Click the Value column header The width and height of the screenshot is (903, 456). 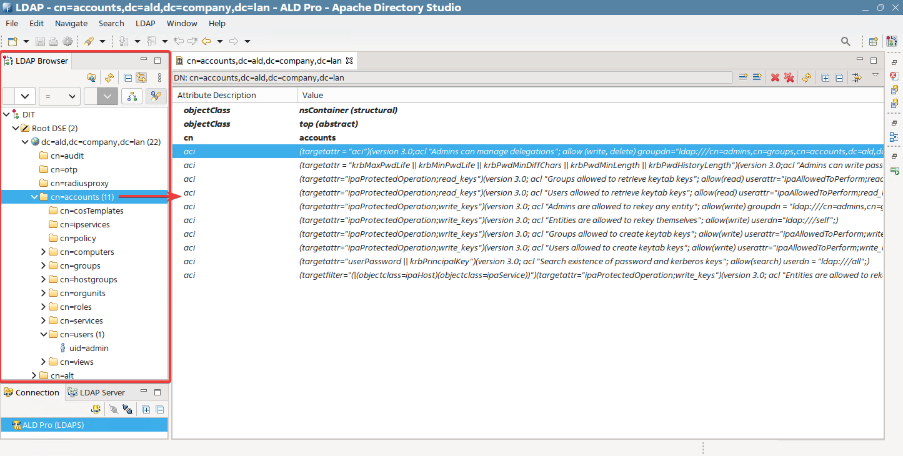click(x=591, y=96)
